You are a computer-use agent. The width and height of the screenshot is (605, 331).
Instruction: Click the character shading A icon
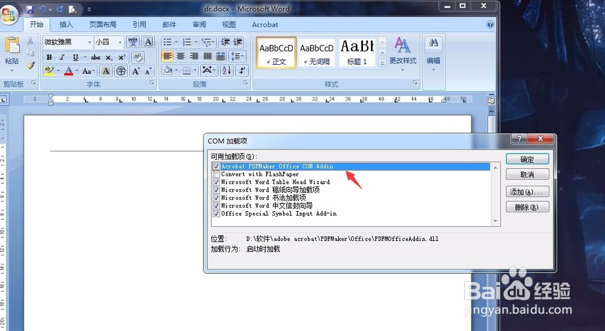pyautogui.click(x=105, y=71)
